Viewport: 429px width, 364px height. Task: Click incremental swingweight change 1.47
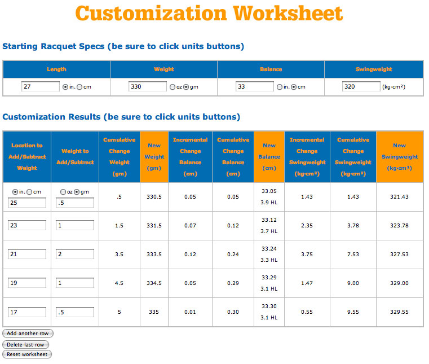(307, 283)
